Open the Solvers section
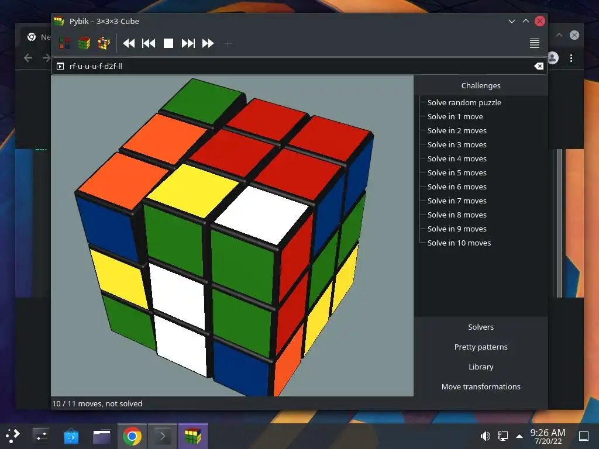The width and height of the screenshot is (599, 449). click(x=481, y=327)
